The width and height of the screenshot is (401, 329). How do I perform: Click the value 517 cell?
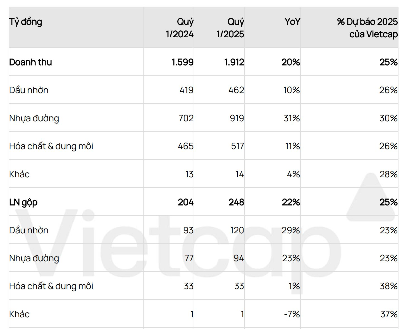click(x=237, y=146)
